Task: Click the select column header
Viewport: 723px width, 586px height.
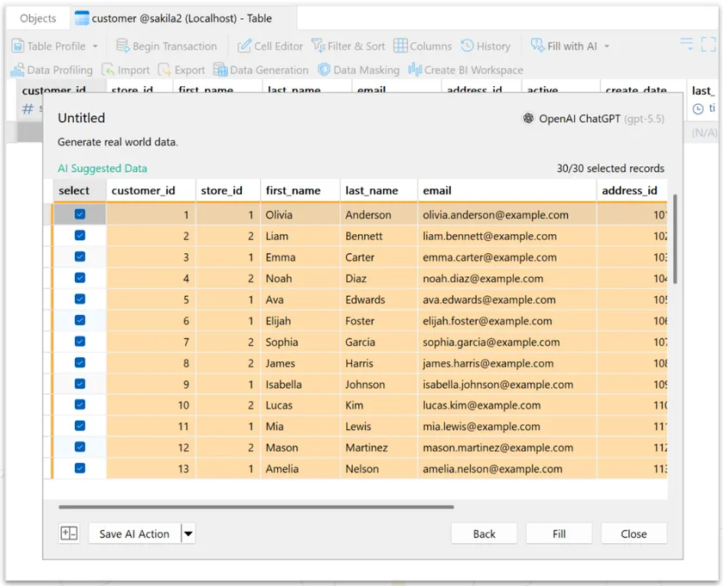Action: (x=79, y=190)
